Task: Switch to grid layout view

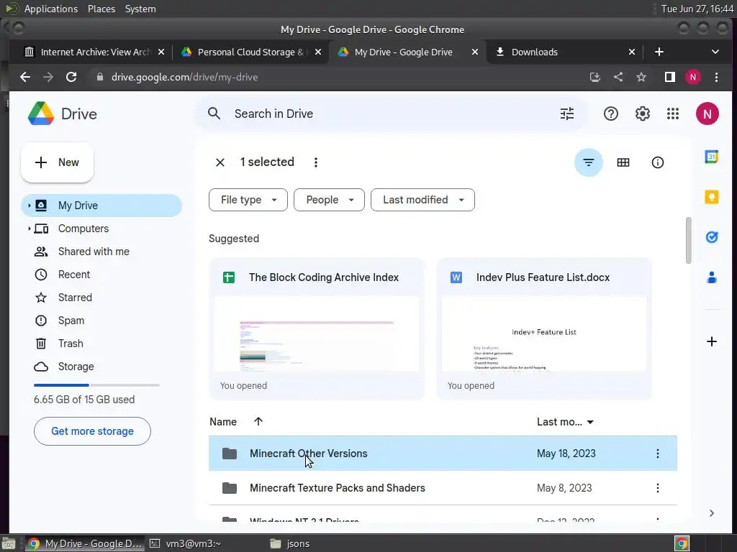Action: (623, 162)
